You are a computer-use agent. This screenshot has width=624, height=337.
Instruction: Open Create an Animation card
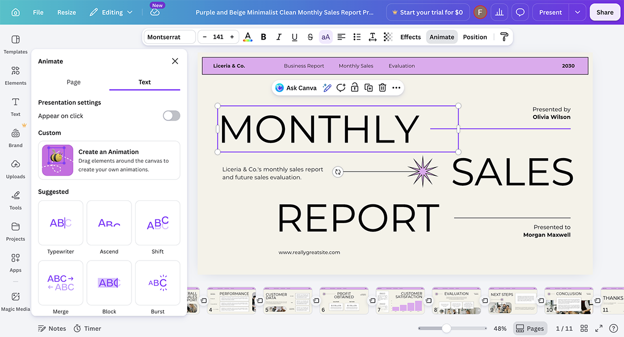click(x=109, y=160)
